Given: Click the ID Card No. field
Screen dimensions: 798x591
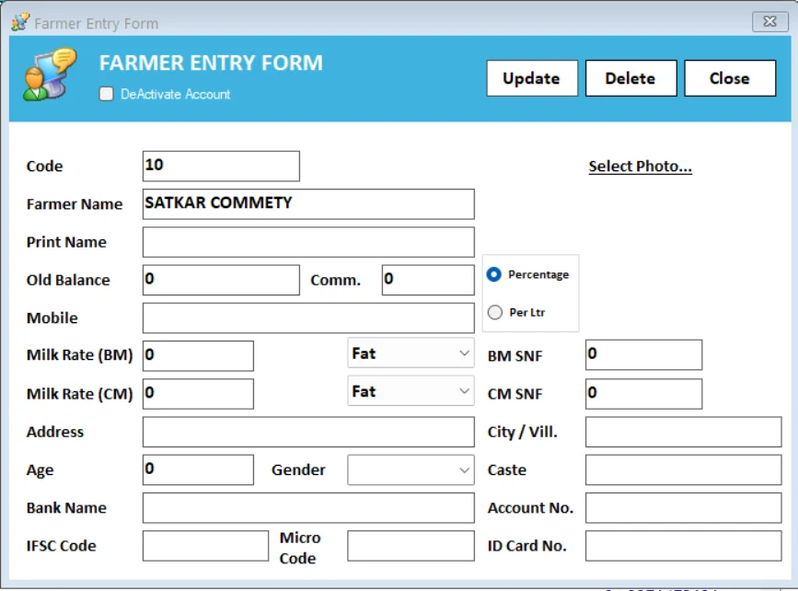Looking at the screenshot, I should (x=684, y=546).
